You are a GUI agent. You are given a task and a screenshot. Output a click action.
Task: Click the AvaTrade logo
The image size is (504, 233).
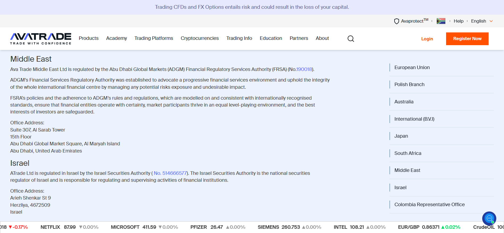click(41, 39)
